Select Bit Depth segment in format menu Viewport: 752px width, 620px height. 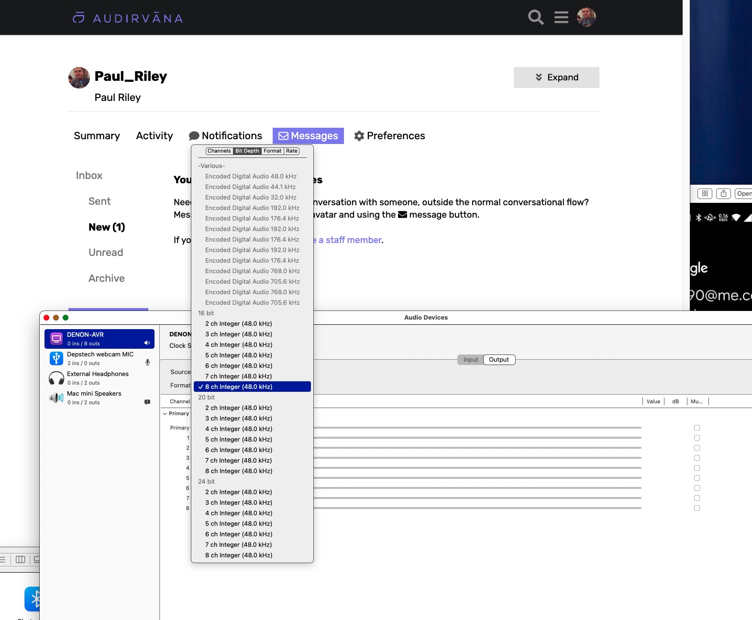(x=247, y=151)
